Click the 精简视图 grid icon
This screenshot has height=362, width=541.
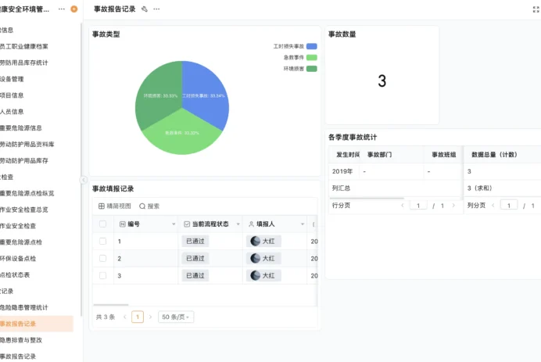(x=102, y=206)
